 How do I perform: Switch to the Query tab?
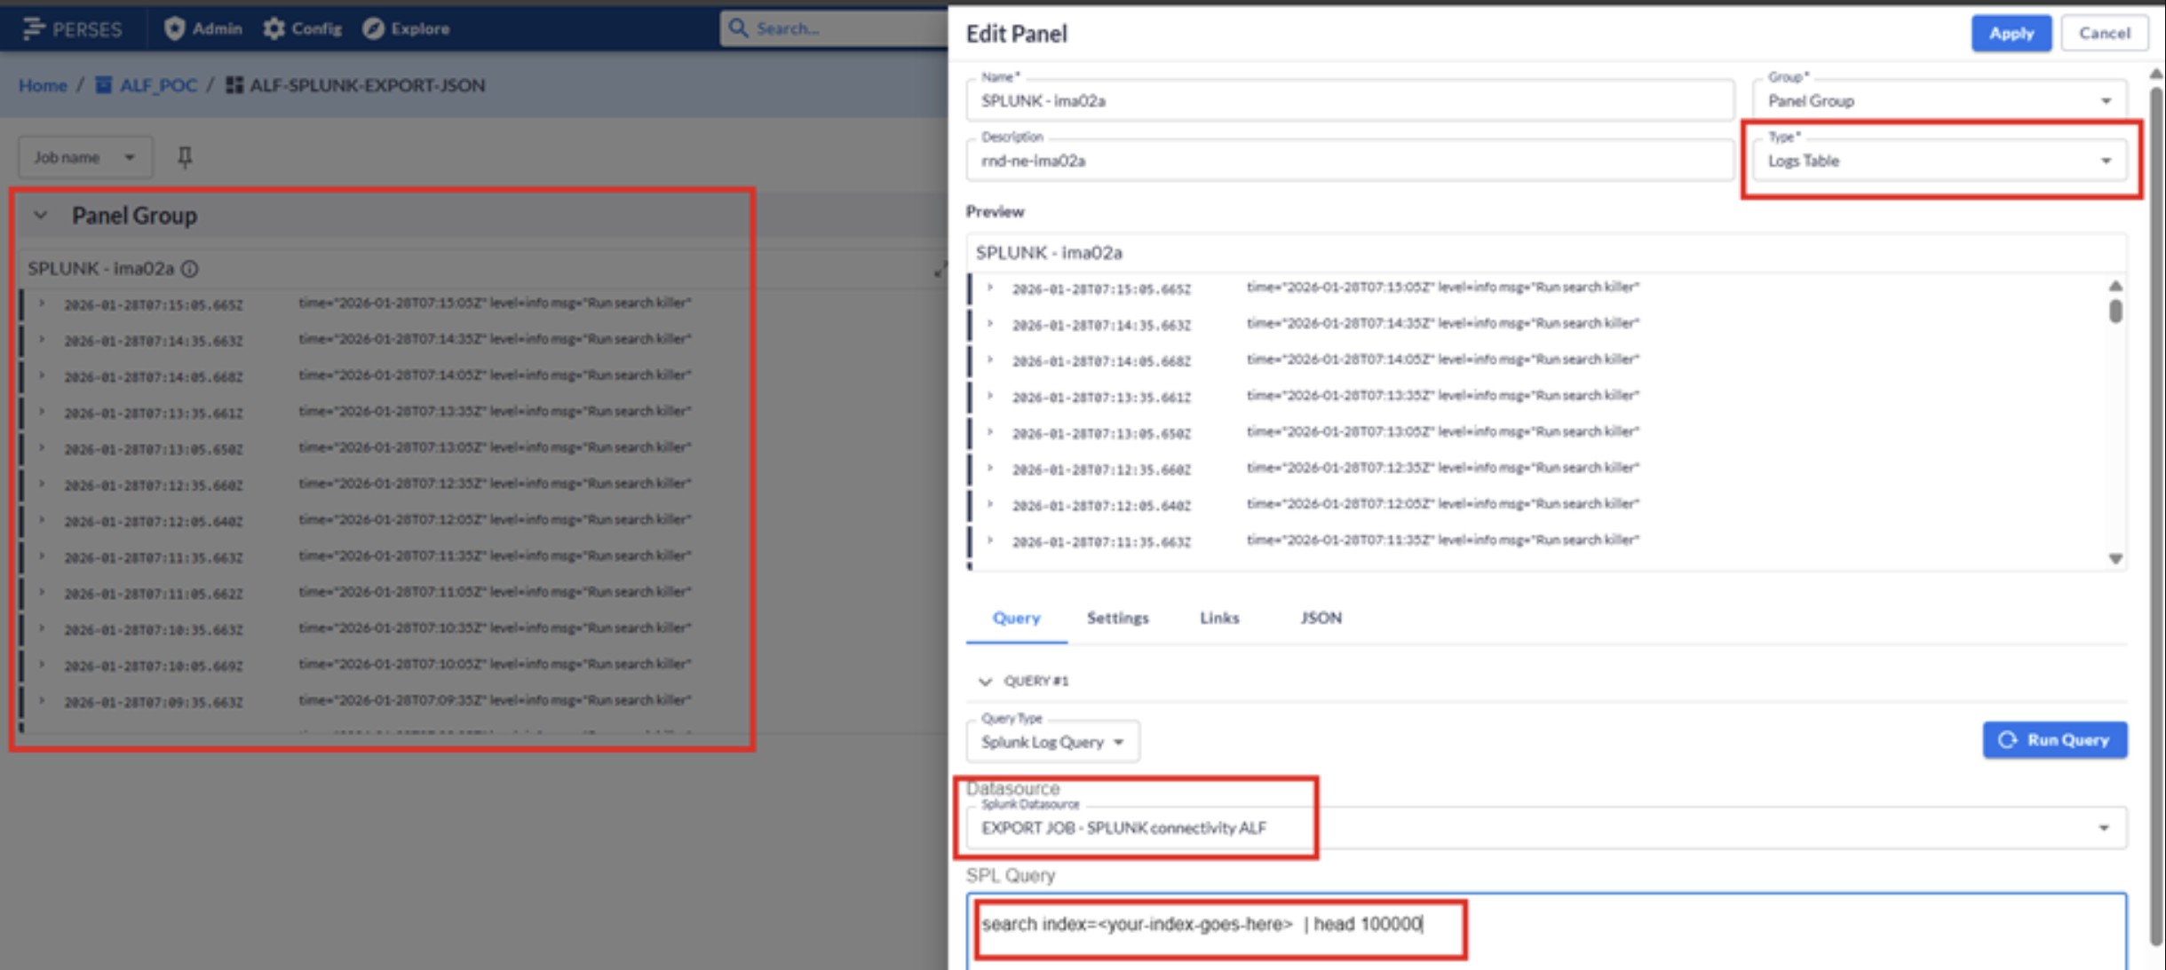coord(1016,618)
